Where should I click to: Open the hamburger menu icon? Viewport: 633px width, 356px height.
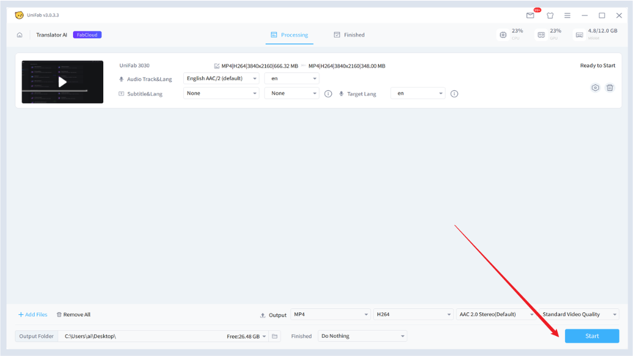pos(567,15)
